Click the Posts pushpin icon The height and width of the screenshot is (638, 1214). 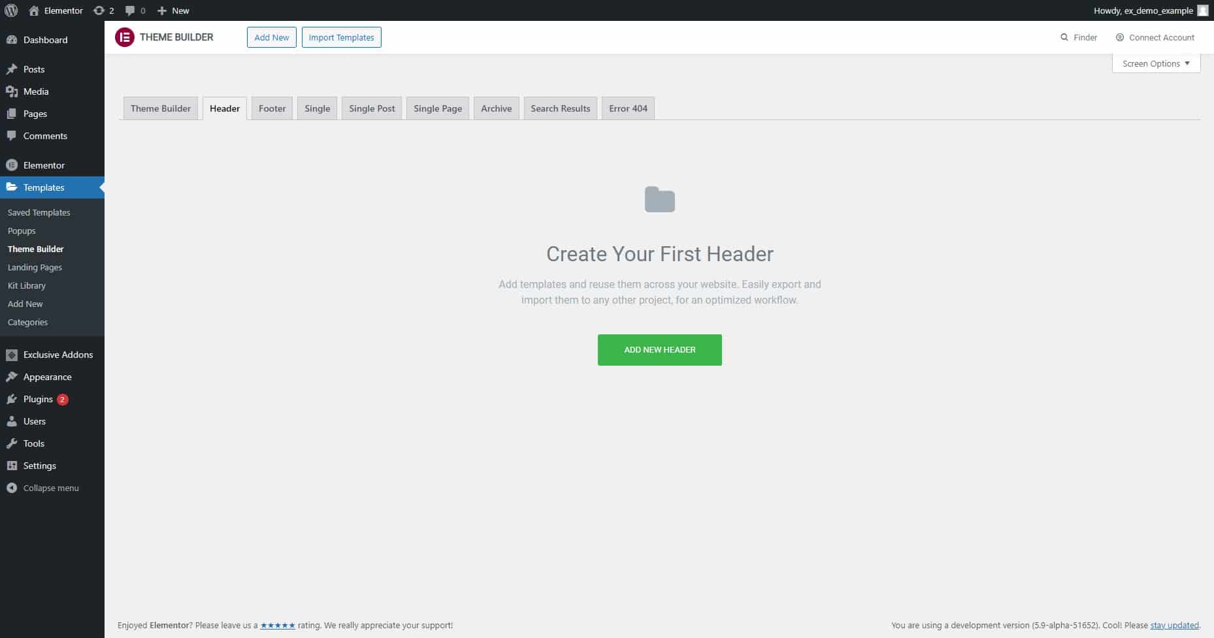12,69
